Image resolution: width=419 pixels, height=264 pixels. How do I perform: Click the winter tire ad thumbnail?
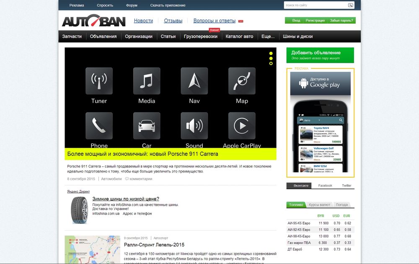pos(79,210)
